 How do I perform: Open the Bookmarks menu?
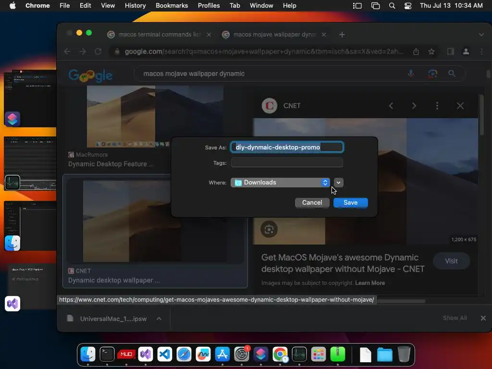[x=172, y=6]
